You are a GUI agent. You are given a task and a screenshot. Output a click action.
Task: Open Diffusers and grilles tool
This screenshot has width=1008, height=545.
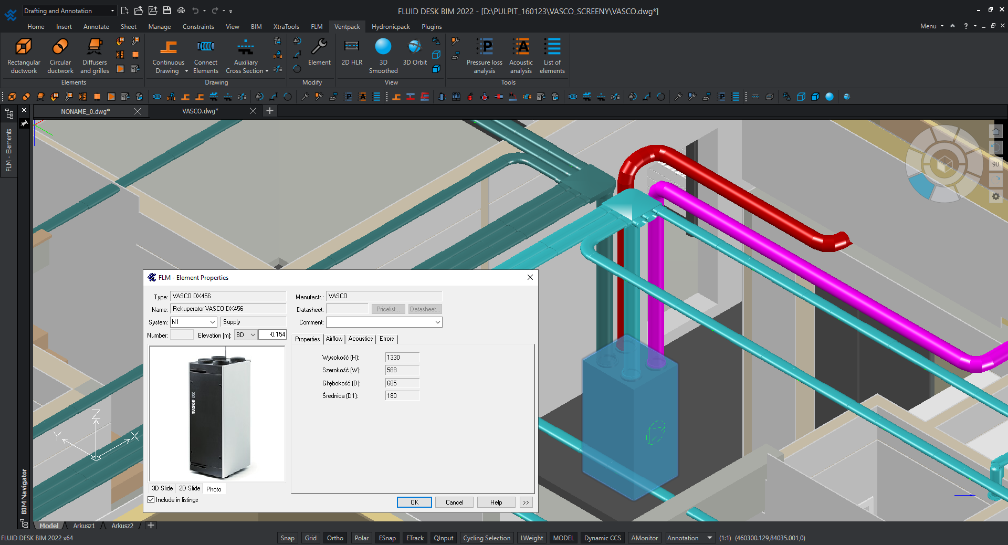click(x=94, y=55)
